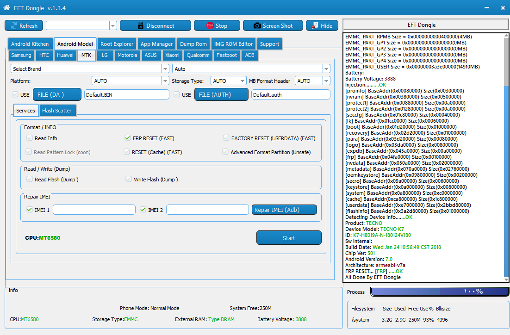
Task: Click the 'All Done By EFT Dongle' log line
Action: click(373, 277)
